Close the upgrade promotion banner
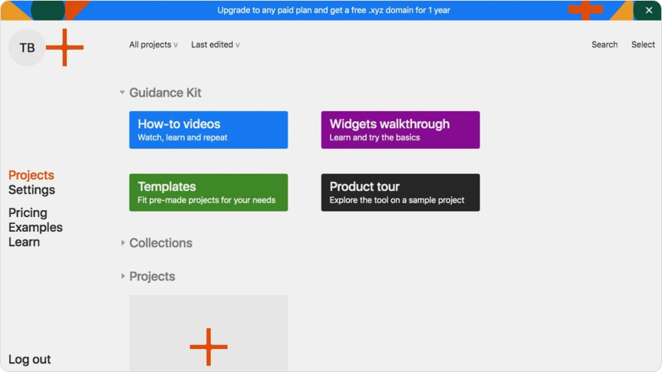The width and height of the screenshot is (662, 372). coord(648,10)
